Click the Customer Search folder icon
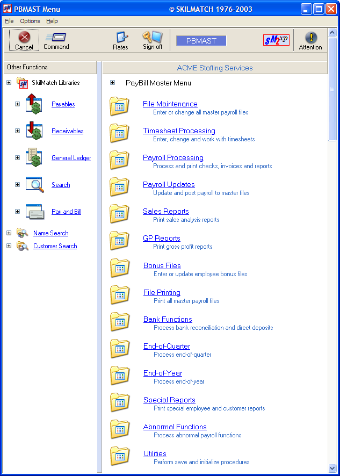This screenshot has width=340, height=476. point(23,246)
